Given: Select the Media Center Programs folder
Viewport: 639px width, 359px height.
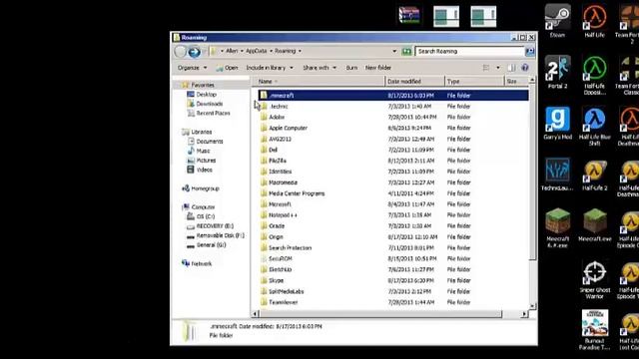Looking at the screenshot, I should pyautogui.click(x=393, y=193).
